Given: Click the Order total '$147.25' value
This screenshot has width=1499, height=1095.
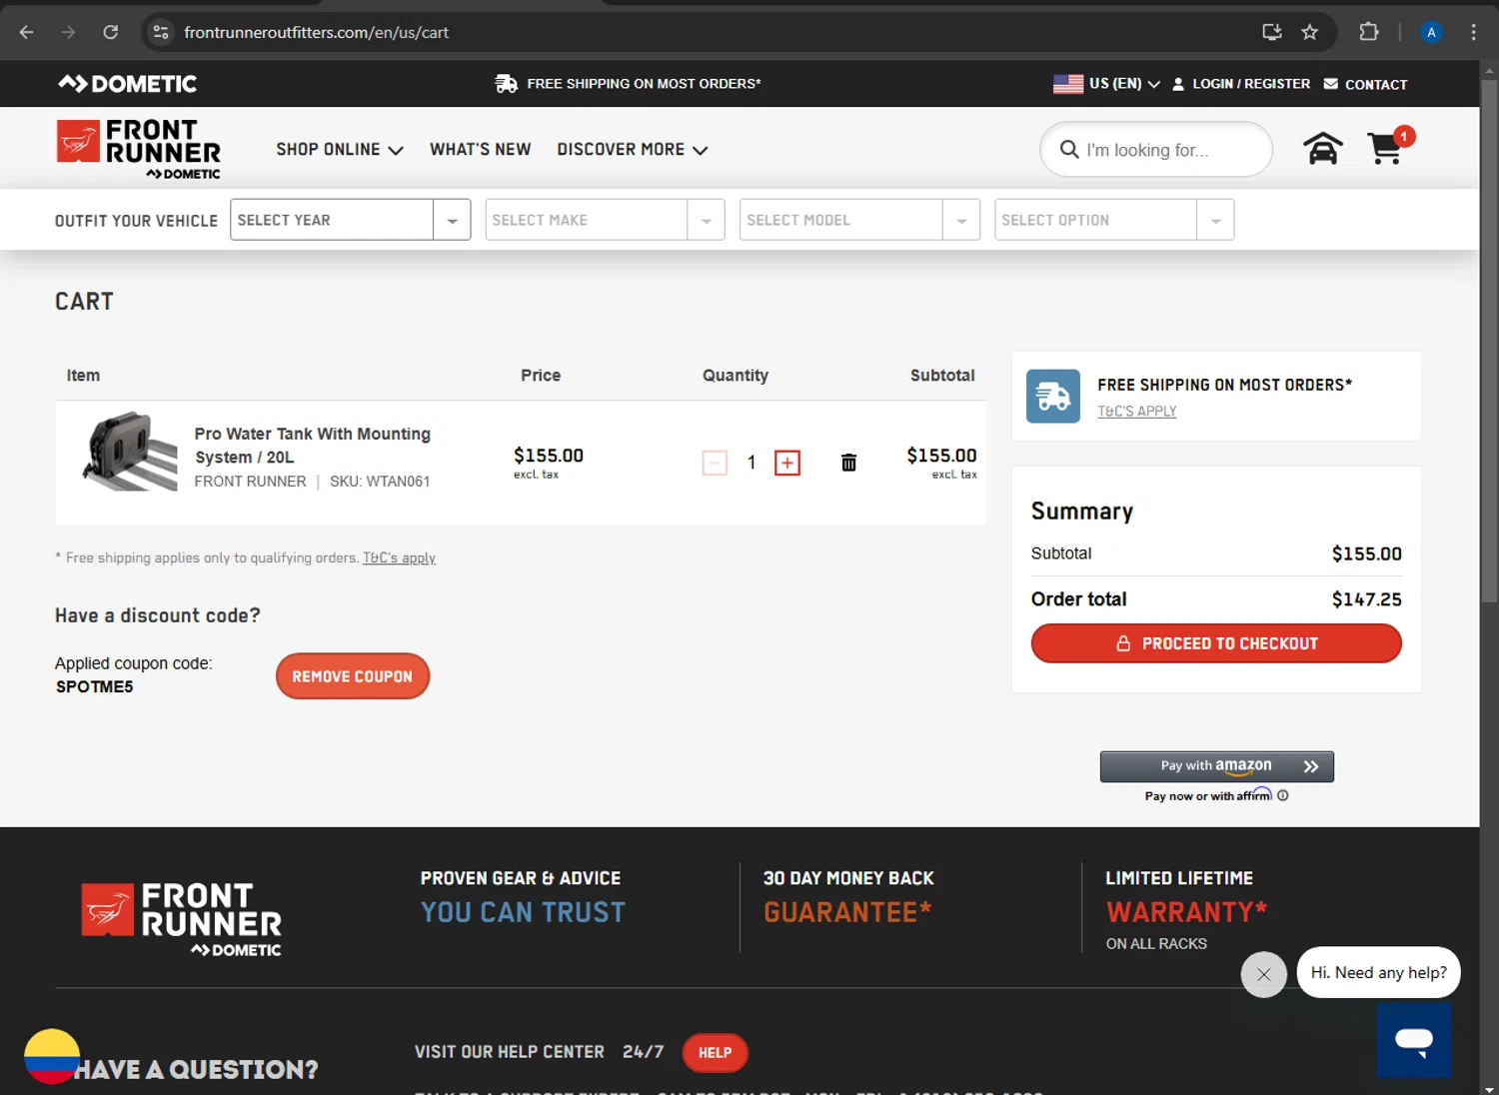Looking at the screenshot, I should 1366,599.
